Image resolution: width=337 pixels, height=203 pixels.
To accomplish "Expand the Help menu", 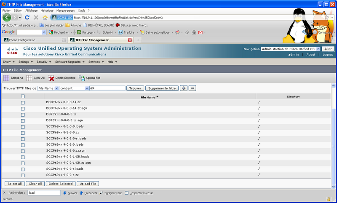I will click(112, 61).
